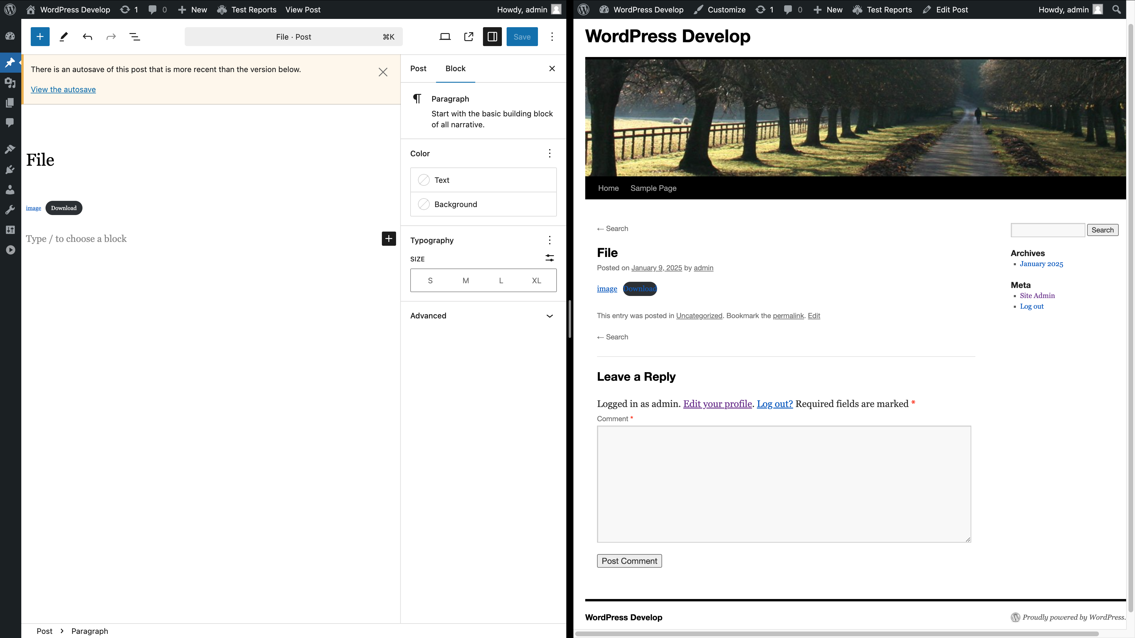Open the Document Overview list icon
Image resolution: width=1135 pixels, height=638 pixels.
pos(134,37)
